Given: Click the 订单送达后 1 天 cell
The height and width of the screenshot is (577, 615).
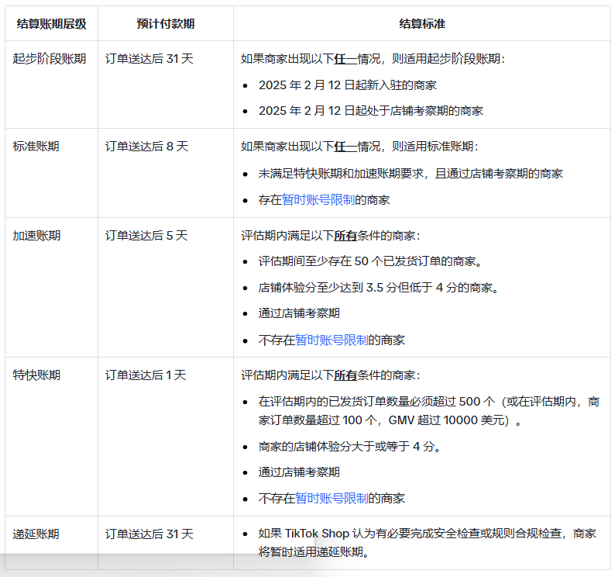Looking at the screenshot, I should (x=146, y=375).
